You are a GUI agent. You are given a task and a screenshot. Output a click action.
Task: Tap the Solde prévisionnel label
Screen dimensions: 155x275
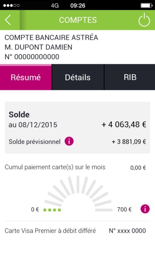tap(34, 142)
